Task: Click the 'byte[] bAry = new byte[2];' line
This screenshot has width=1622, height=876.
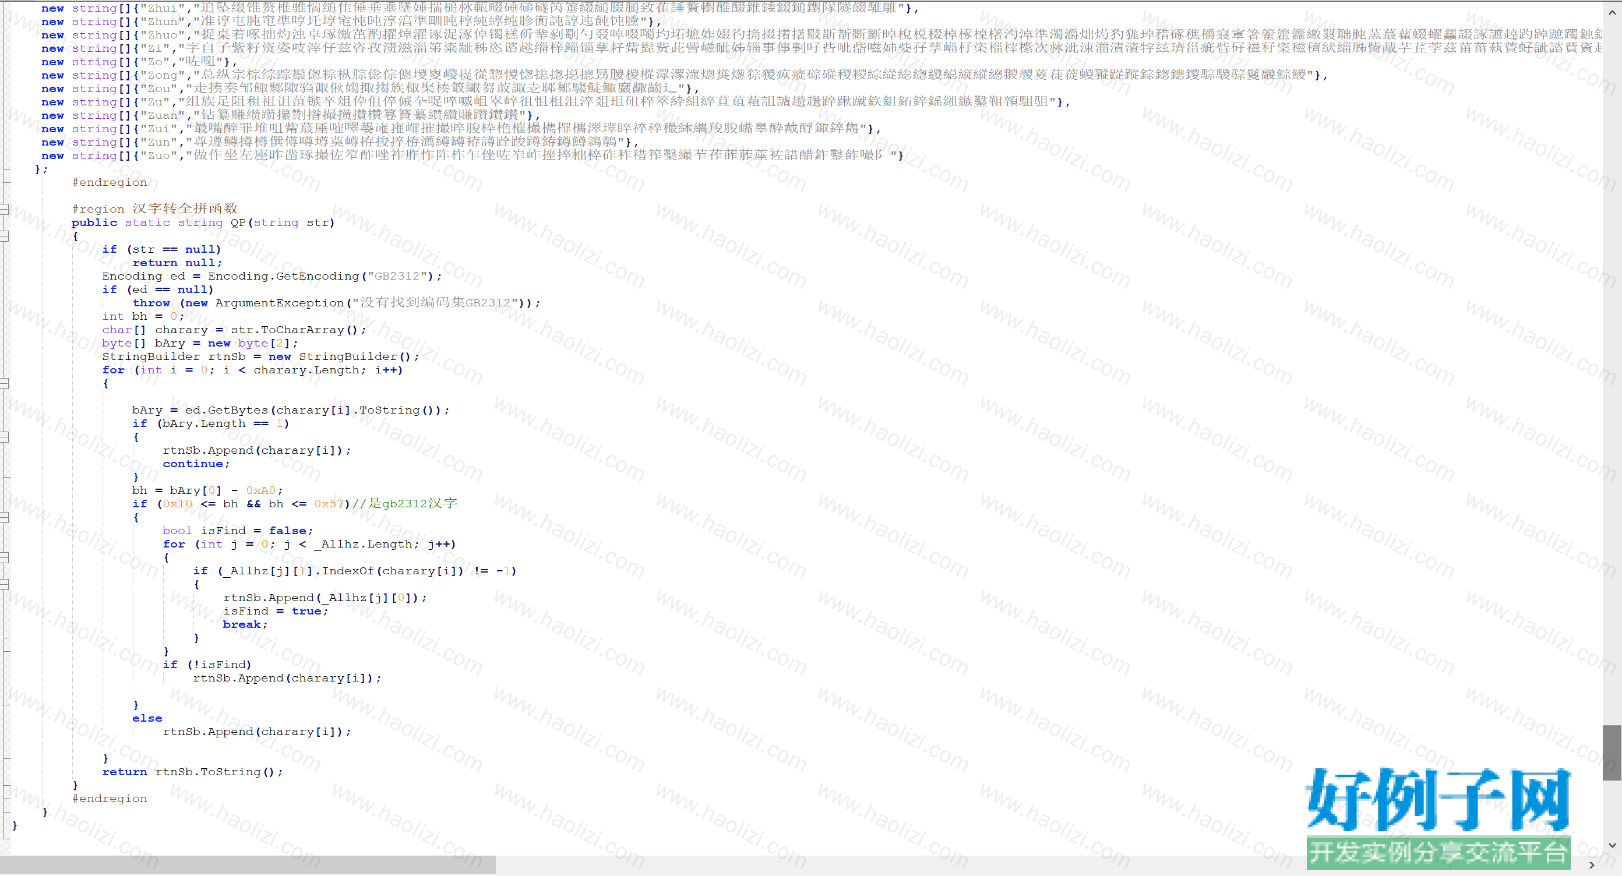Action: 200,344
